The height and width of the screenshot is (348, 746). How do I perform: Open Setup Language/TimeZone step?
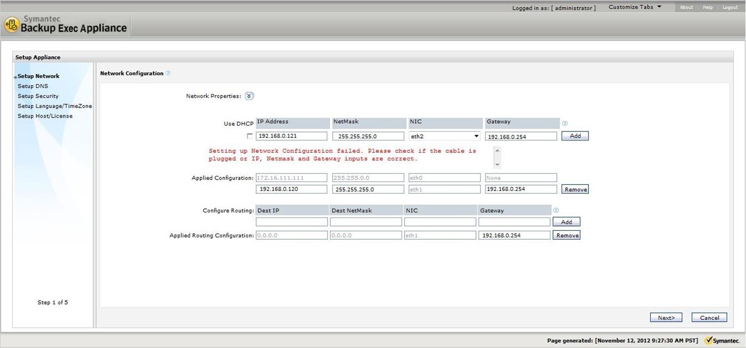point(55,106)
